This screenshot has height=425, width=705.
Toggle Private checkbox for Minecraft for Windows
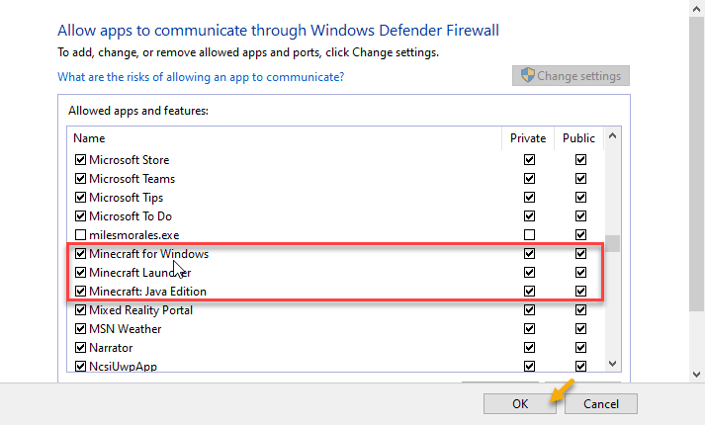pyautogui.click(x=529, y=253)
